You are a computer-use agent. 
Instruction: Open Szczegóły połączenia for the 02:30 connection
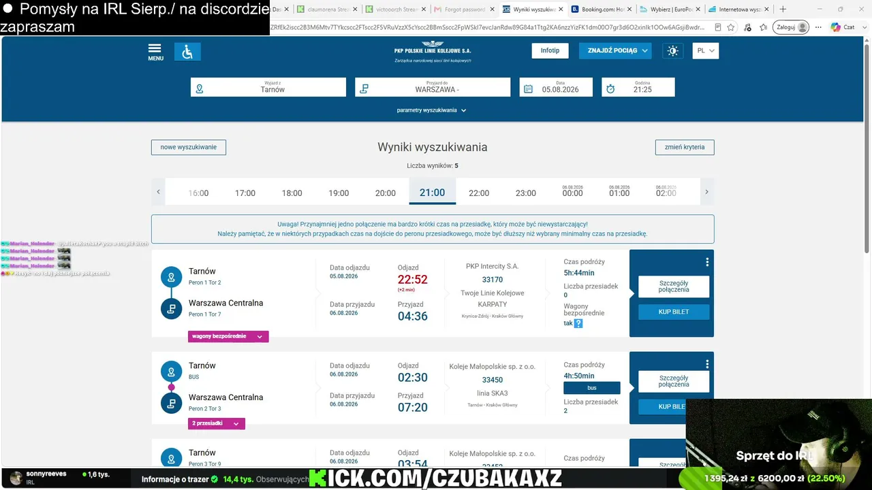pos(674,381)
